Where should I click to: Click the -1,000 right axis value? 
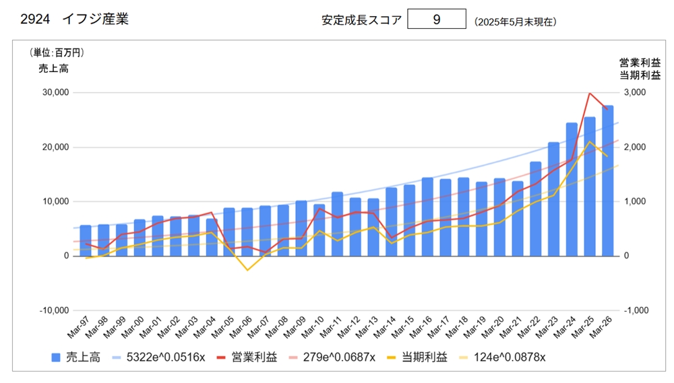(636, 310)
